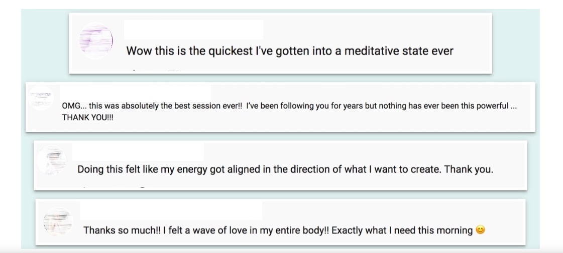This screenshot has width=563, height=253.
Task: Click the 'Doing this felt like my energy' comment
Action: point(285,169)
